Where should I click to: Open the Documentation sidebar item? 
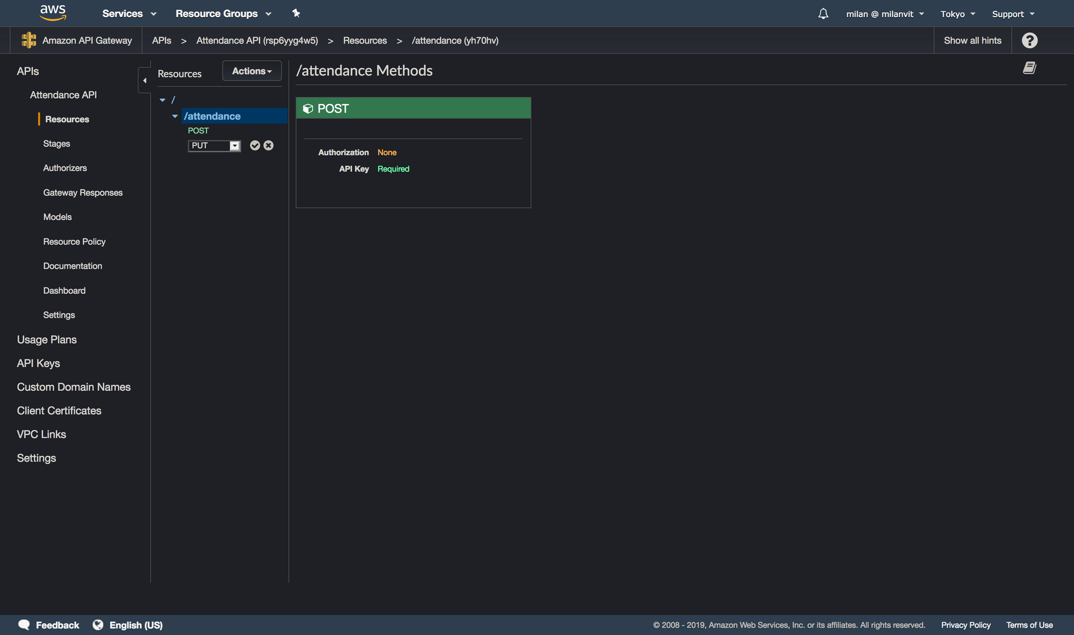click(72, 266)
